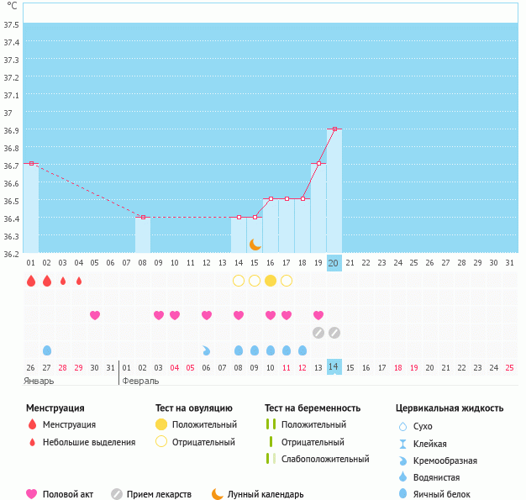Click the 36.4 temperature point on day 08
This screenshot has height=500, width=526.
point(143,217)
